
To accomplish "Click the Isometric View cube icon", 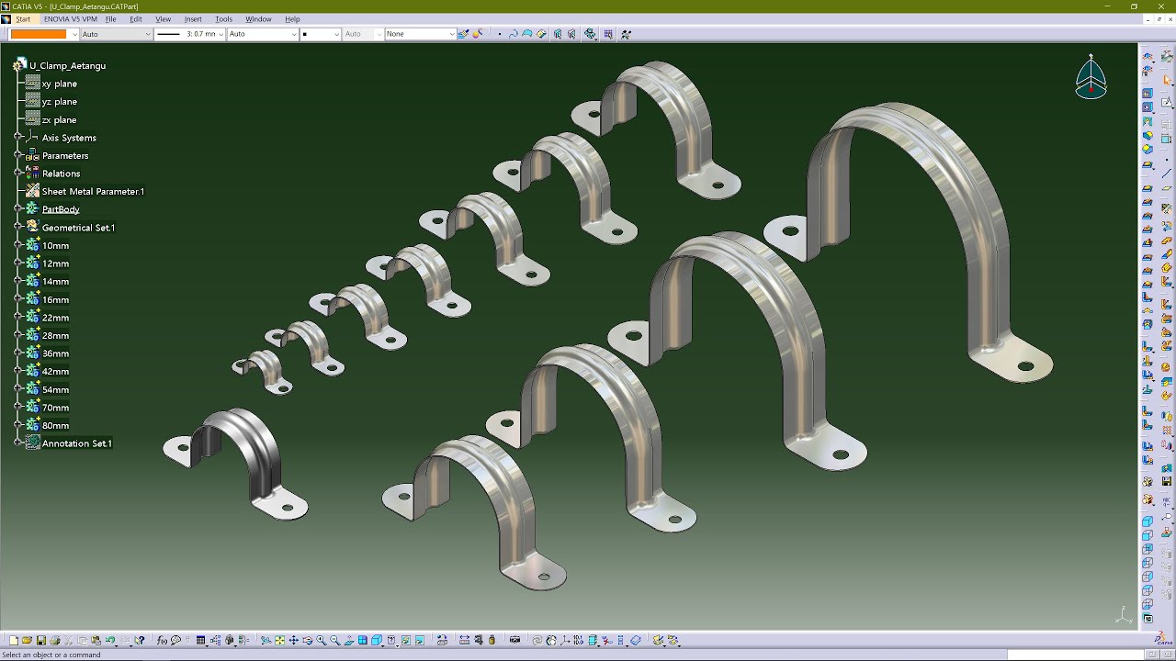I will (x=377, y=640).
